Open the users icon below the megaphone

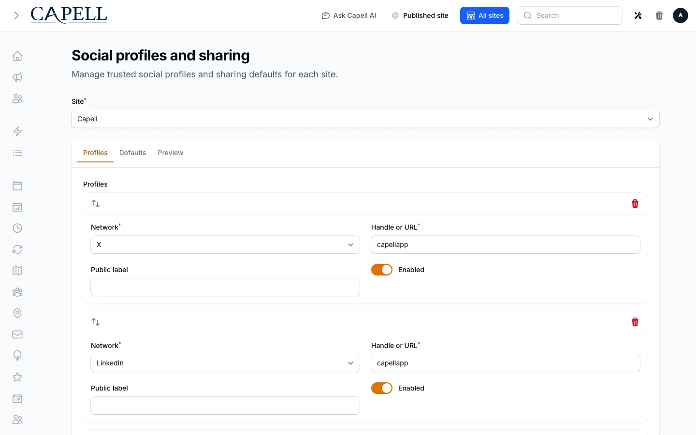17,99
